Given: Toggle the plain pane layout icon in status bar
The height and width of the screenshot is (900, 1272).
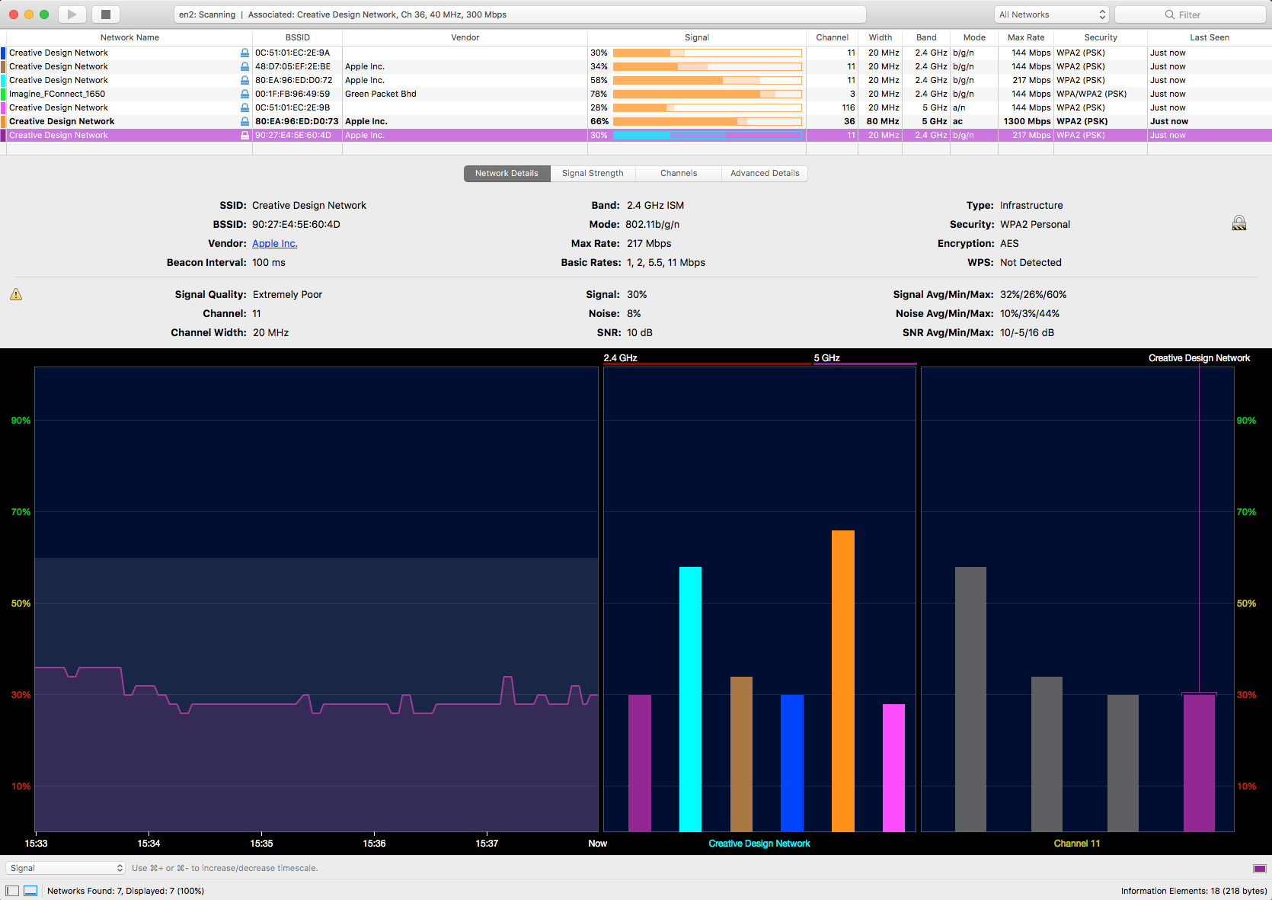Looking at the screenshot, I should click(12, 891).
